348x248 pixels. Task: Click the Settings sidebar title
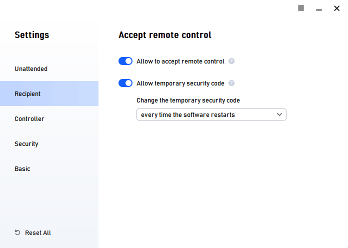coord(32,35)
